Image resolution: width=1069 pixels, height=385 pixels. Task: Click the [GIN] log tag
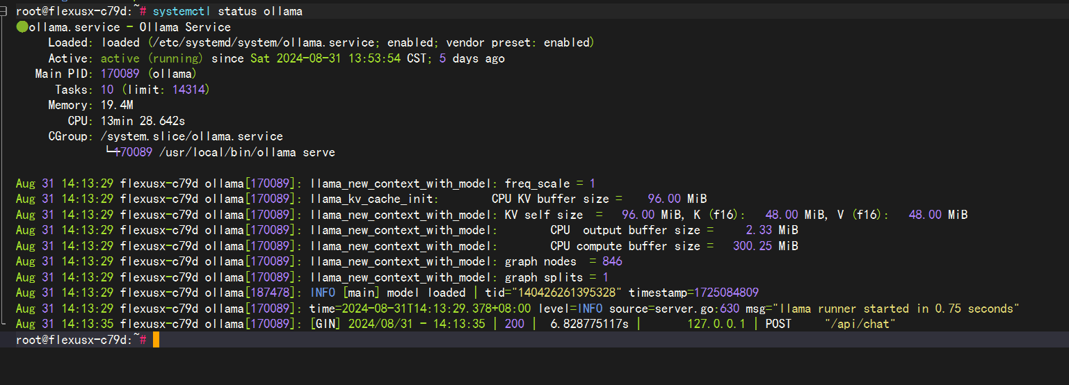326,324
